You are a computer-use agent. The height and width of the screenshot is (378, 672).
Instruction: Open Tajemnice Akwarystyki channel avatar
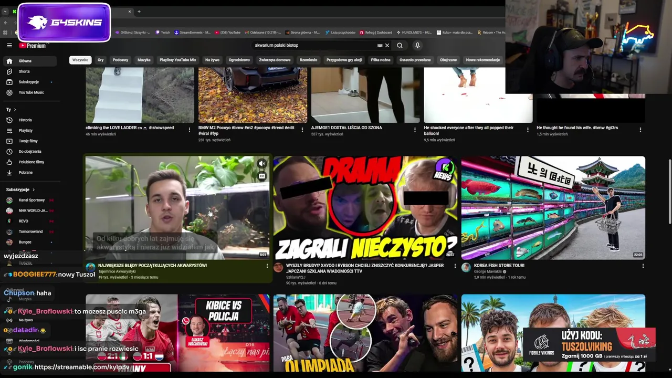(90, 268)
